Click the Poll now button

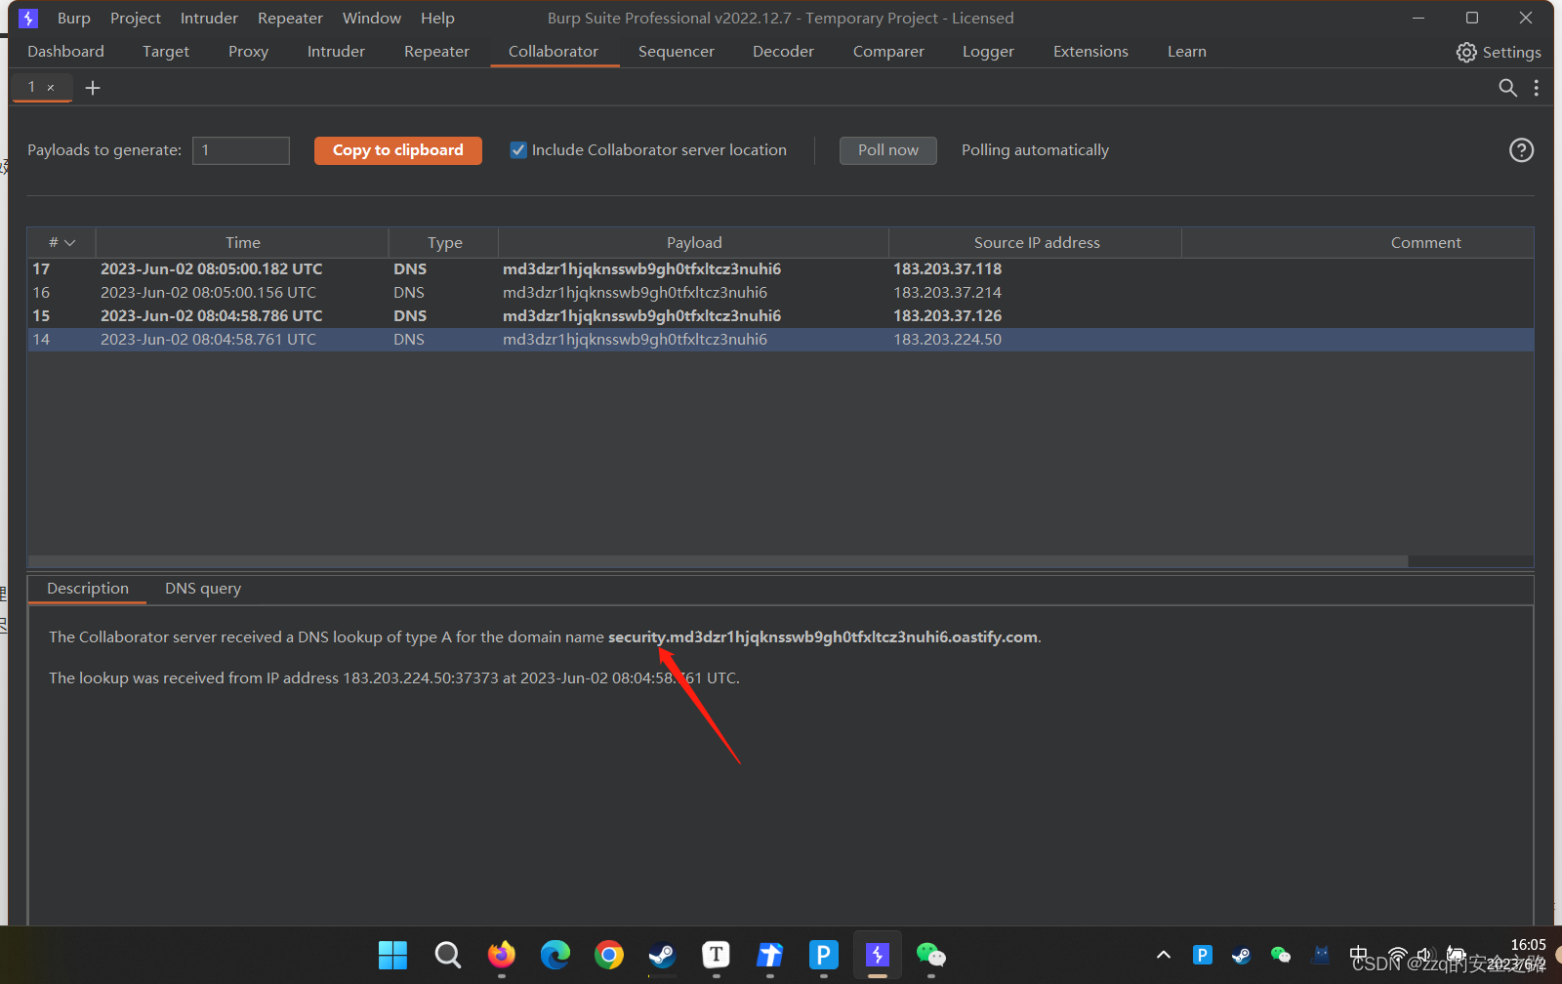[888, 150]
